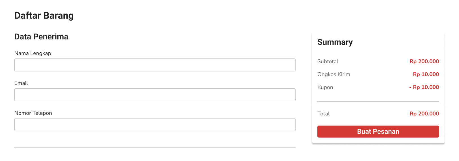Select the Total amount Rp 200.000
Screen dimensions: 459x161
click(424, 114)
